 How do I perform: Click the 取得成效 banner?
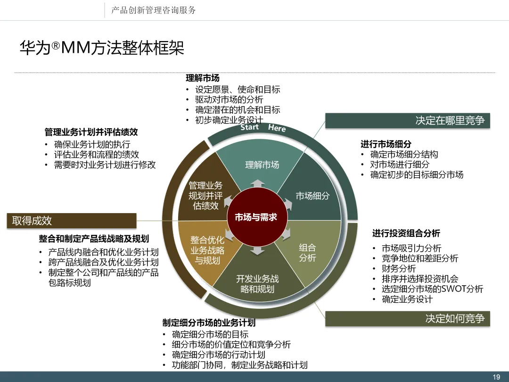72,221
